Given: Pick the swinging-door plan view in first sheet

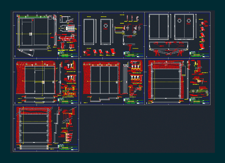Looking at the screenshot, I should (26, 53).
